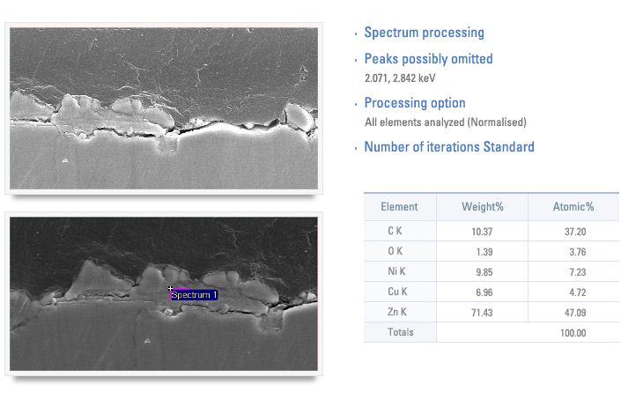The width and height of the screenshot is (643, 407).
Task: Click the Peaks possibly omitted heading
Action: coord(429,59)
